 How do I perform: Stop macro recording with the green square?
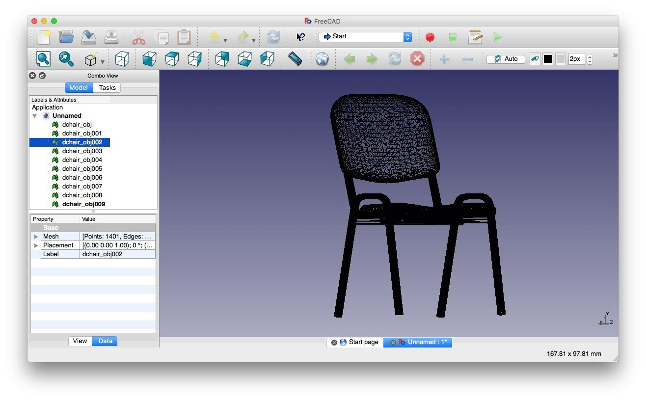click(453, 37)
